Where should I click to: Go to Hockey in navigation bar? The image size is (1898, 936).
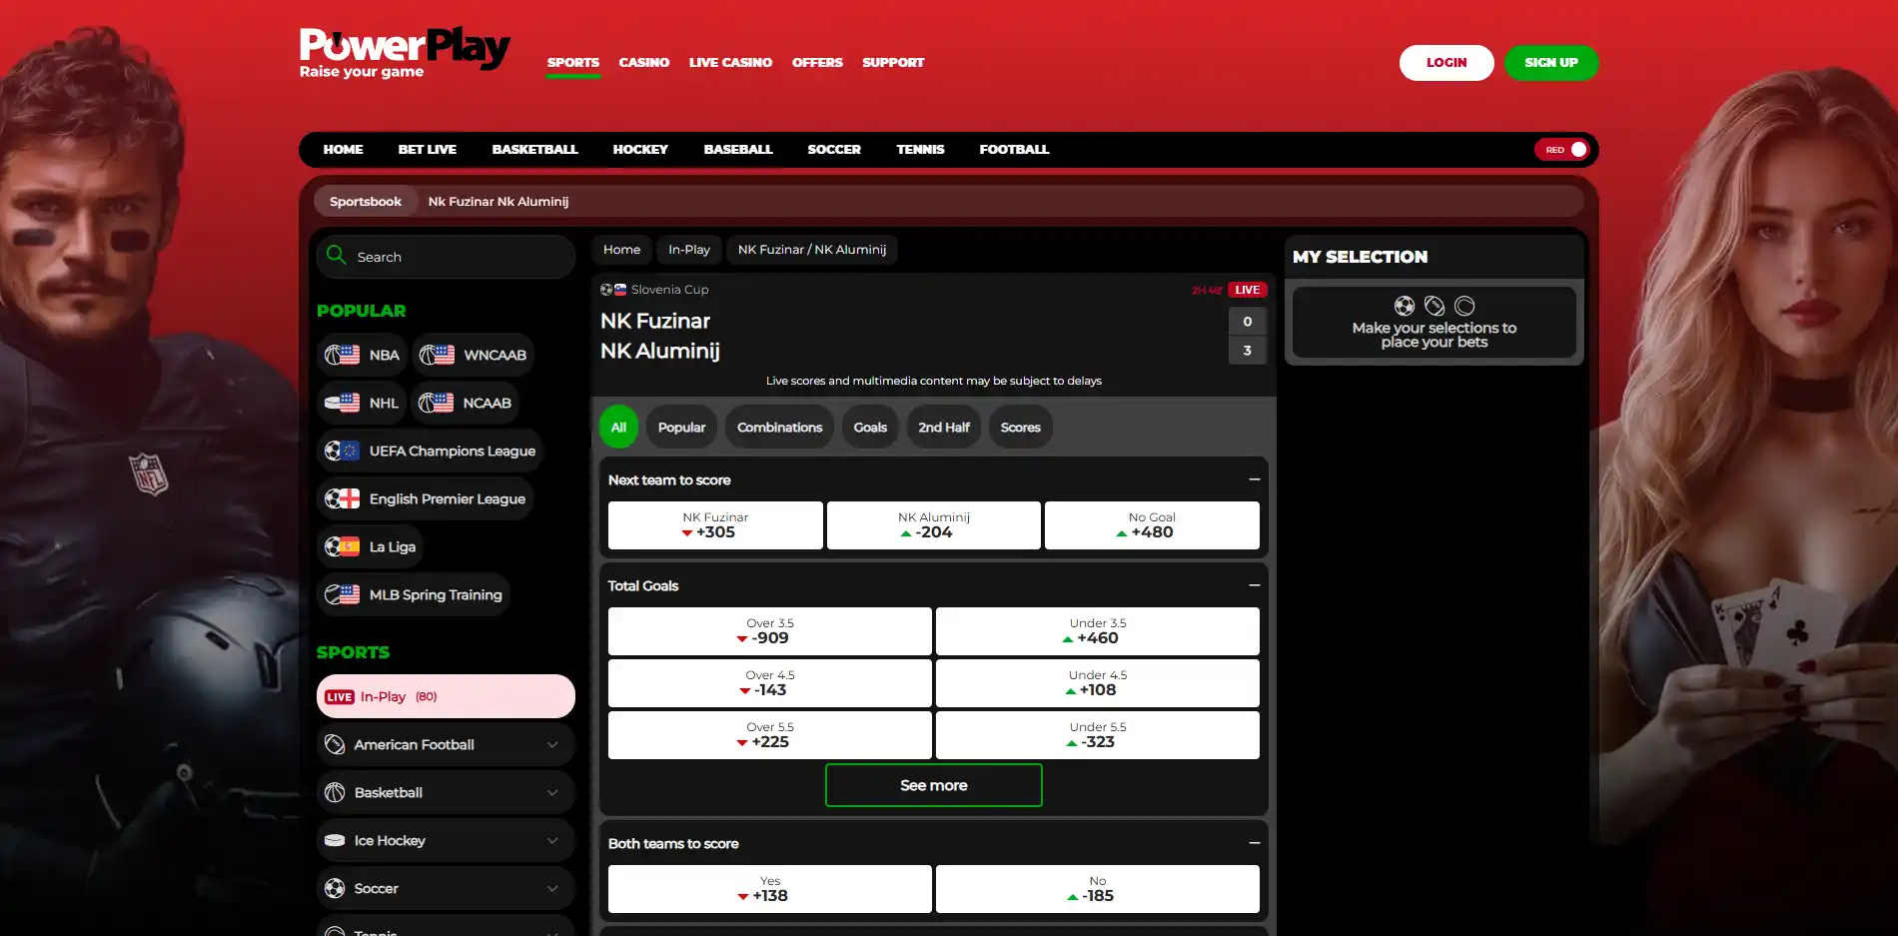coord(640,149)
